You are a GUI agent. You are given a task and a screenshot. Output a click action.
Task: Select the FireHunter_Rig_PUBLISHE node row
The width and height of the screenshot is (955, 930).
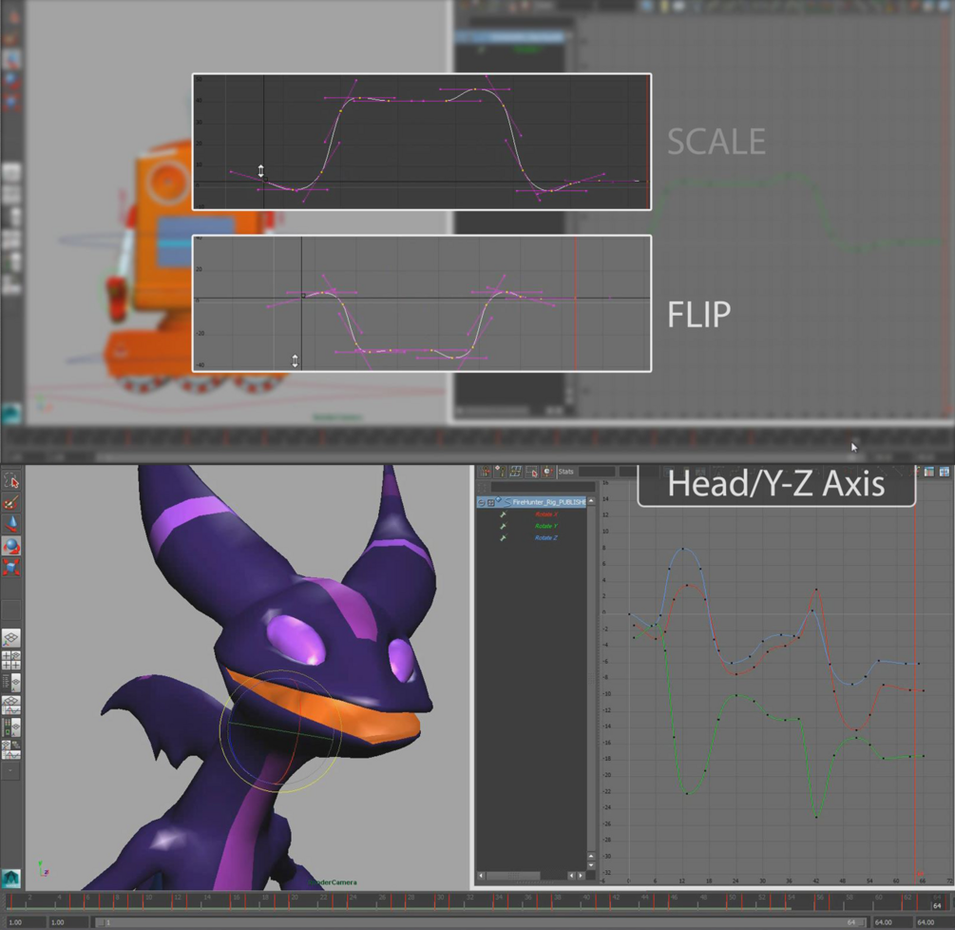[531, 502]
